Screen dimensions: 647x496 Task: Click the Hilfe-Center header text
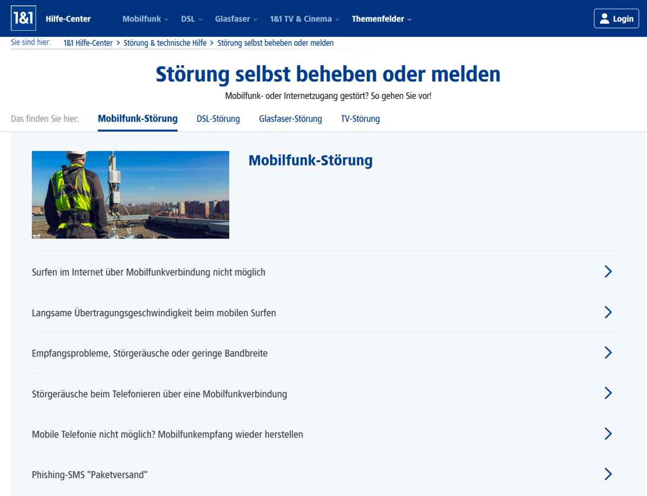[x=67, y=18]
